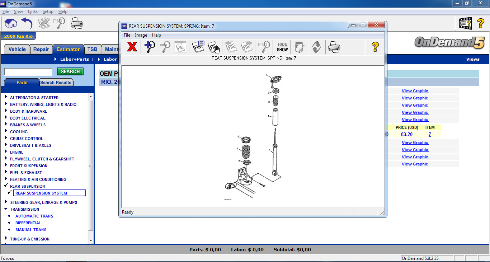Open the File menu in the figure window
490x262 pixels.
127,35
